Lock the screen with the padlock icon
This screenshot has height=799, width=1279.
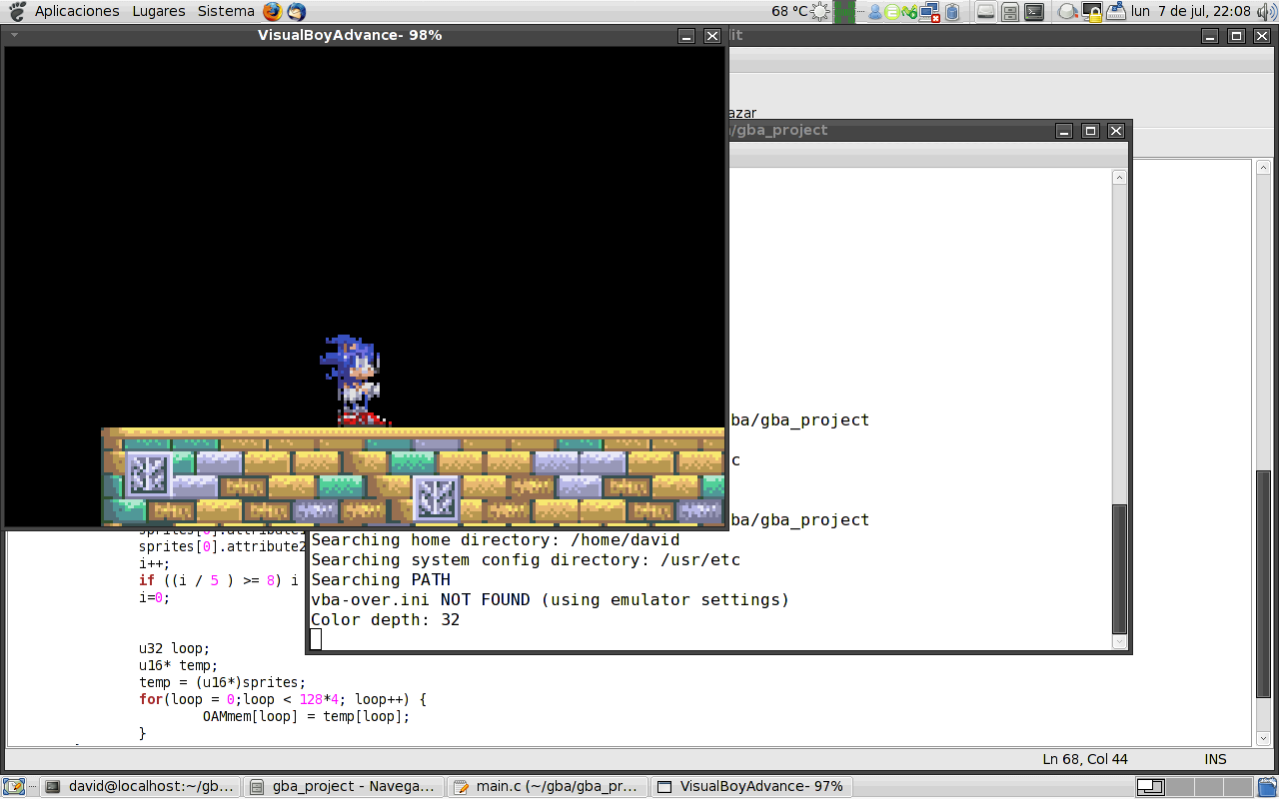[1092, 12]
